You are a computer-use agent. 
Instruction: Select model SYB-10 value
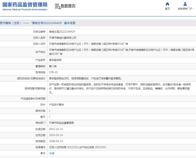53,72
